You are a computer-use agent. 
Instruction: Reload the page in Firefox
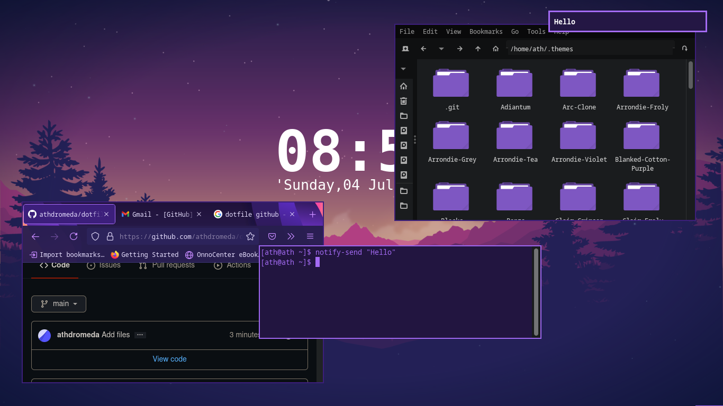tap(74, 236)
